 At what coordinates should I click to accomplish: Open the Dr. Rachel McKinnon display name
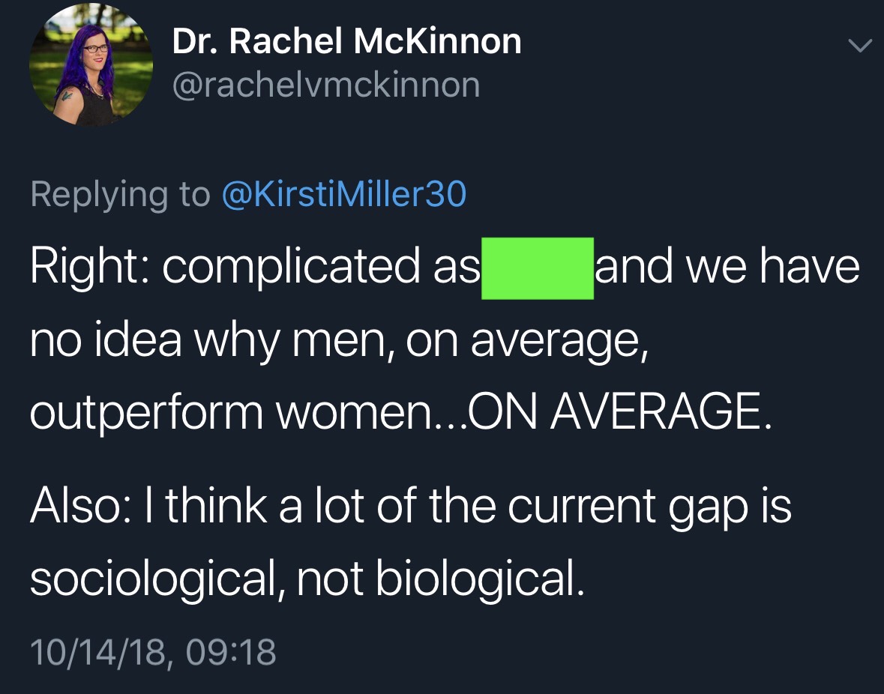pos(346,41)
